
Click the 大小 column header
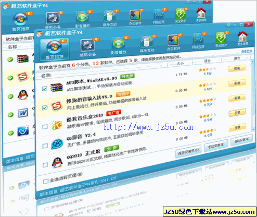tap(180, 64)
